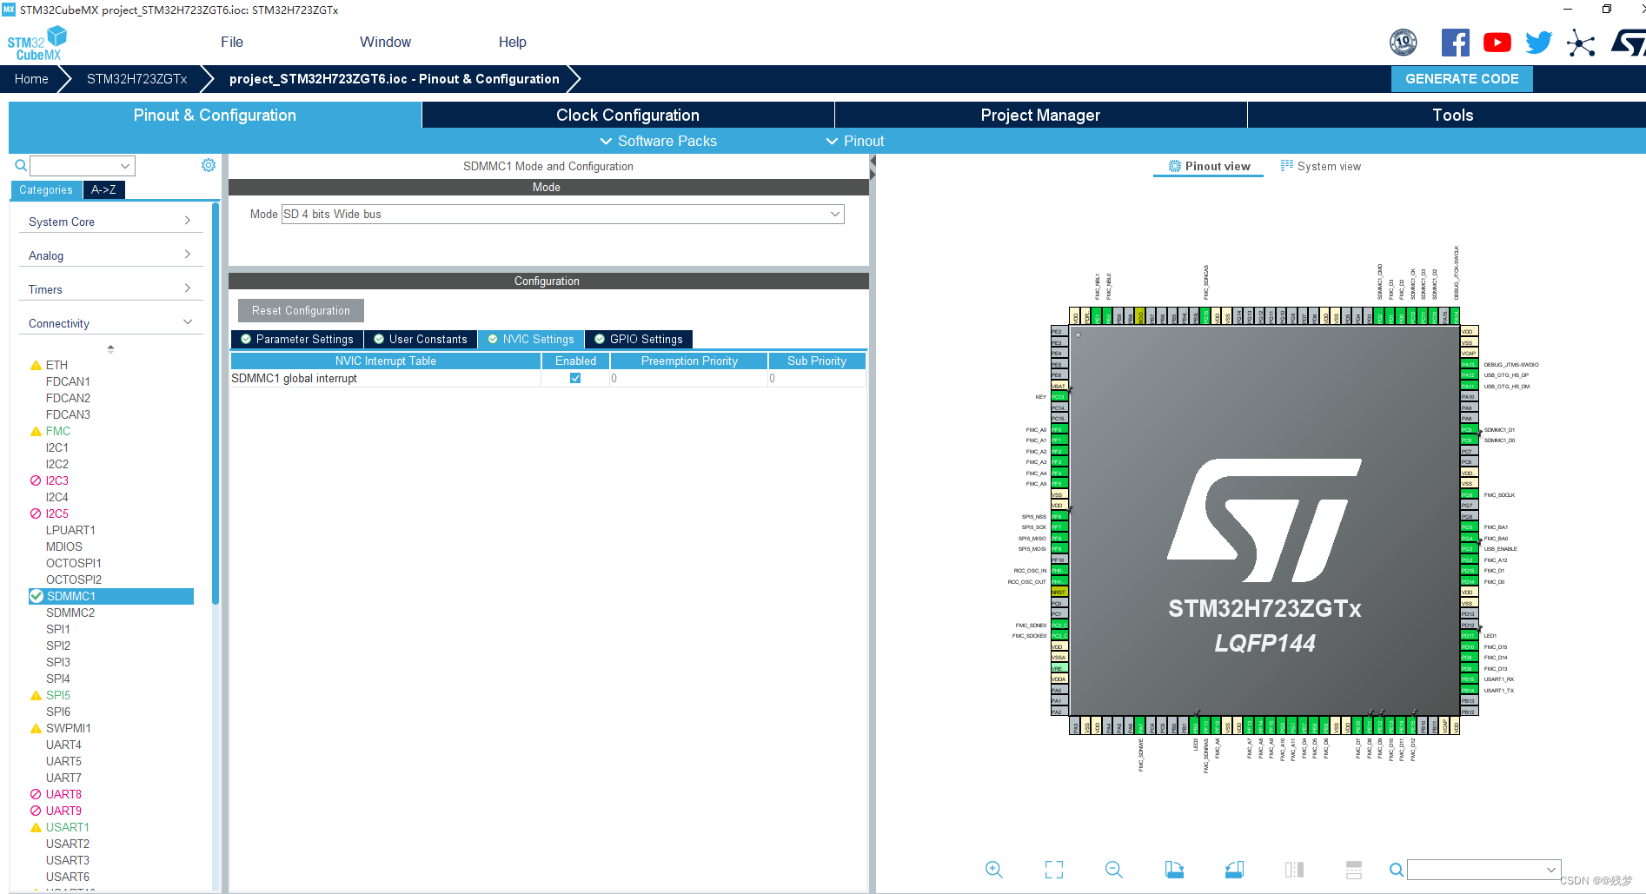The image size is (1646, 894).
Task: Fit the chip pinout to the window
Action: pyautogui.click(x=1054, y=870)
